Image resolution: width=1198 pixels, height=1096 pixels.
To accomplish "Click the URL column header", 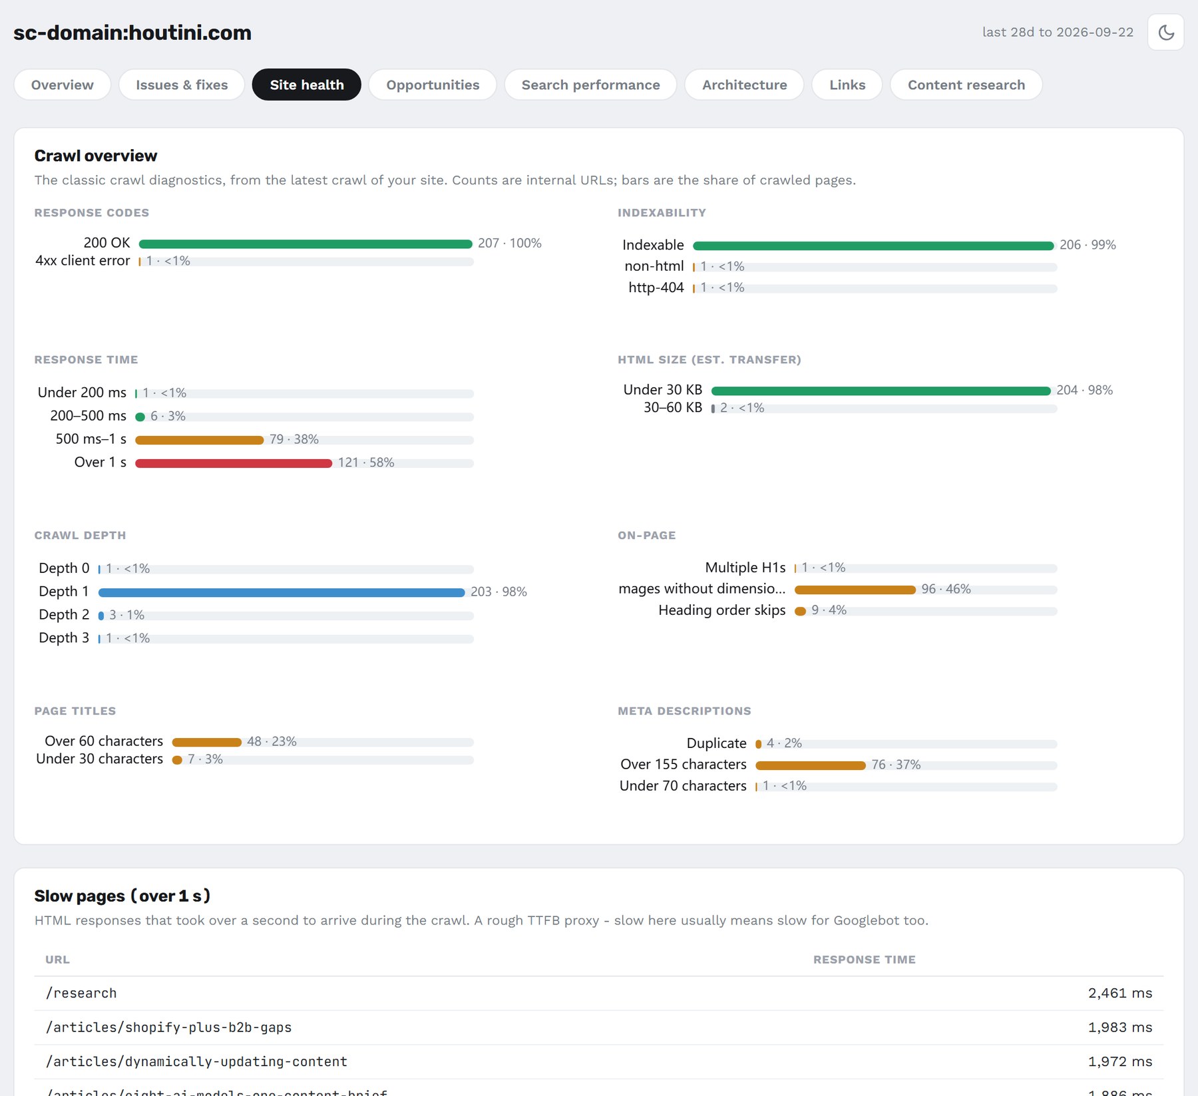I will tap(57, 960).
